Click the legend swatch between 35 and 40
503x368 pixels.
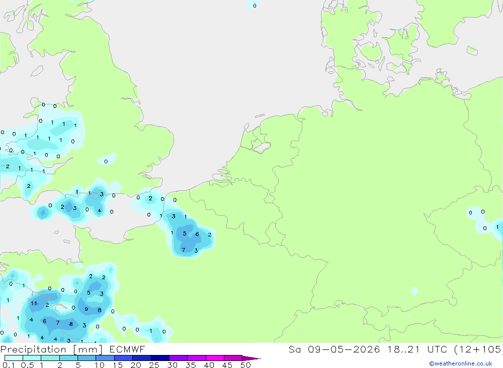click(x=197, y=358)
